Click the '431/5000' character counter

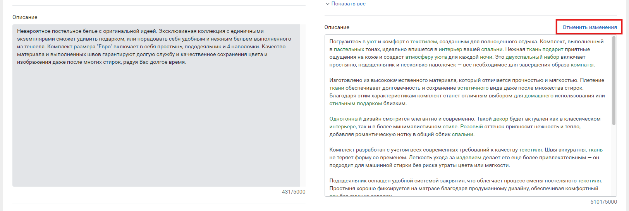294,192
